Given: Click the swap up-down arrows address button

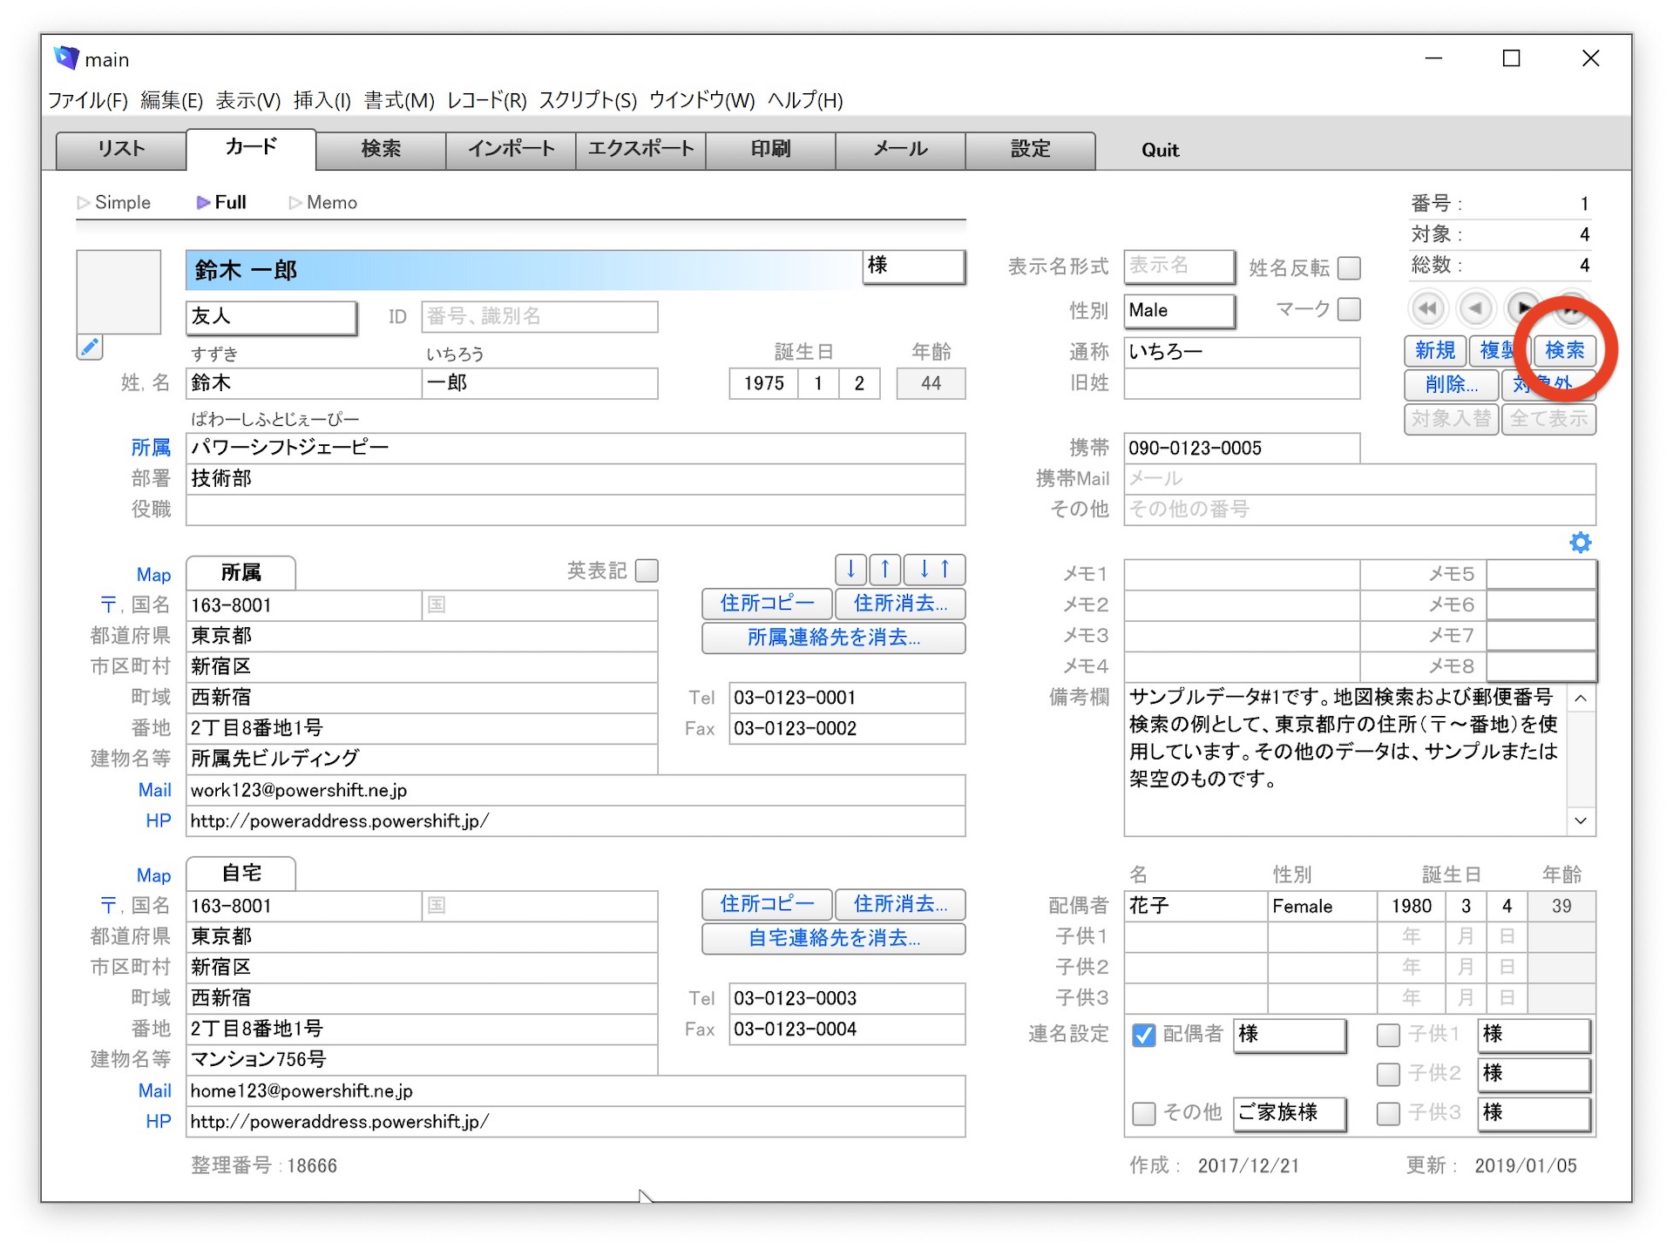Looking at the screenshot, I should point(934,570).
